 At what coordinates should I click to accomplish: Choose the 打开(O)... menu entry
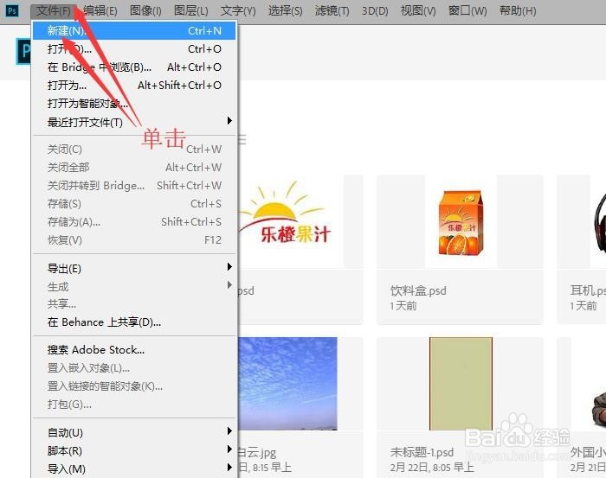(134, 49)
